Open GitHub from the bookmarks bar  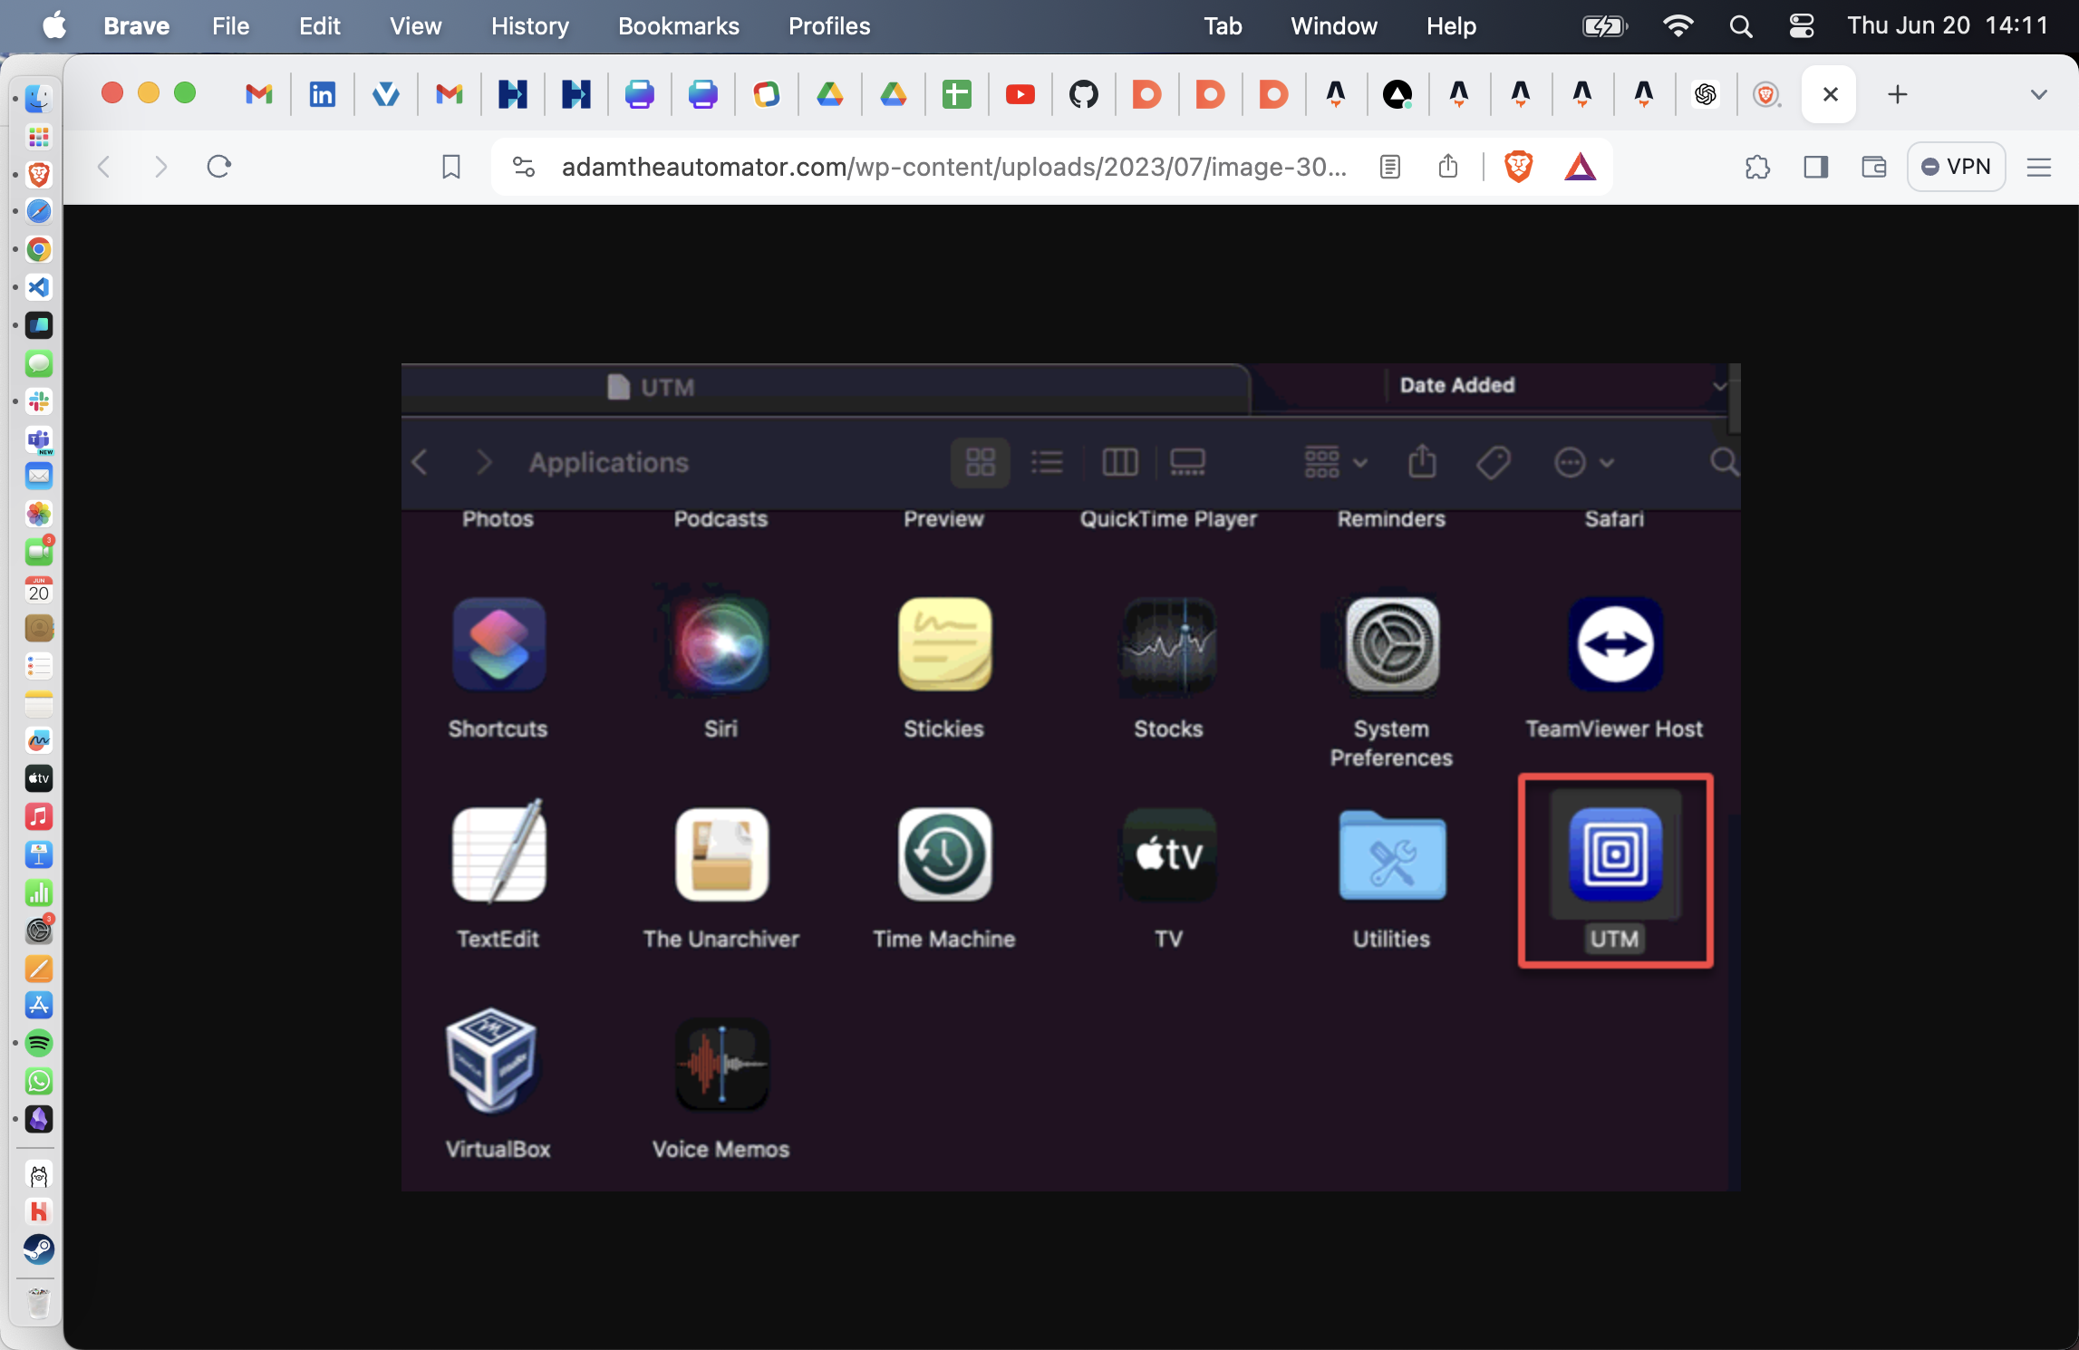tap(1085, 94)
